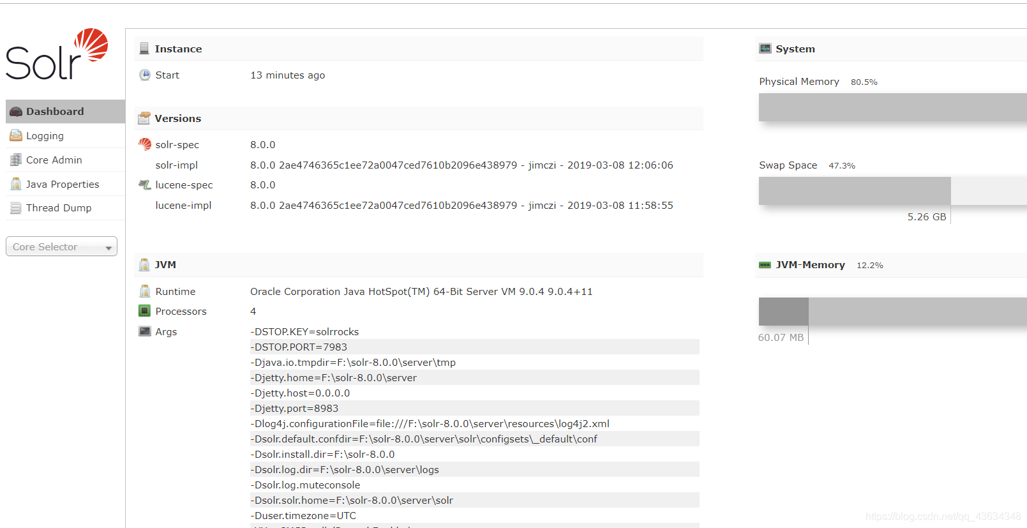
Task: Click the Physical Memory usage bar
Action: click(892, 107)
